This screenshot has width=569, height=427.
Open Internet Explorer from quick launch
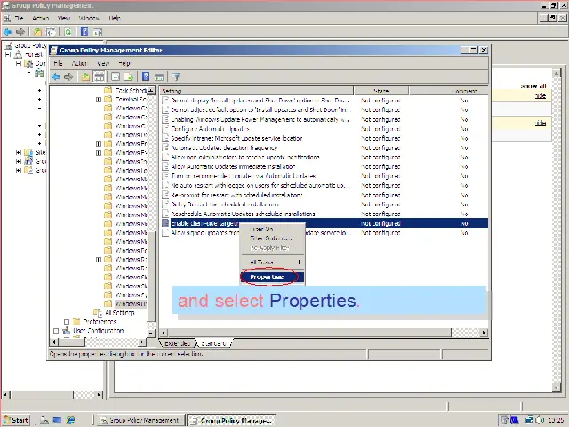point(70,420)
